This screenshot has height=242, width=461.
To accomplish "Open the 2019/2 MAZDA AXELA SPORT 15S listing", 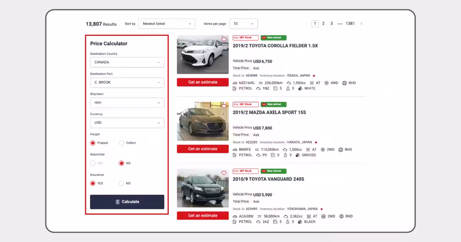I will click(x=269, y=113).
